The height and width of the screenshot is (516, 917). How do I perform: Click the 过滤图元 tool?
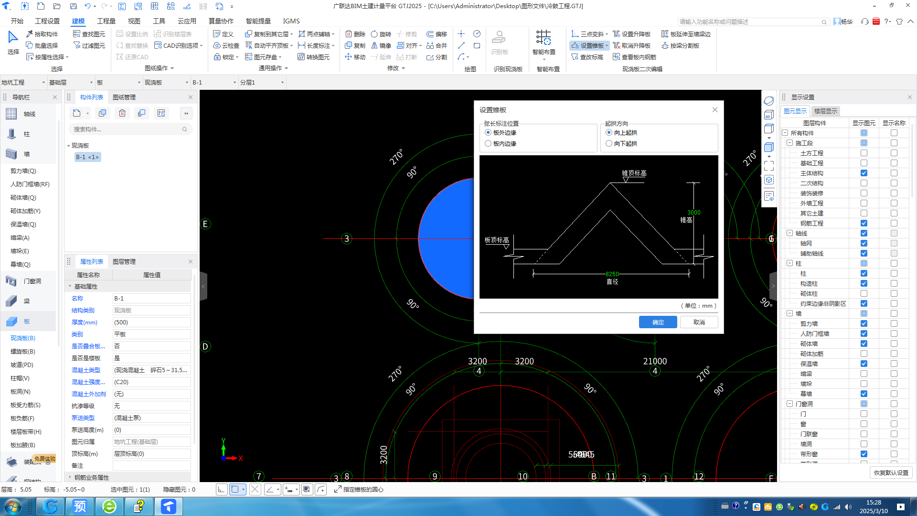click(x=89, y=45)
